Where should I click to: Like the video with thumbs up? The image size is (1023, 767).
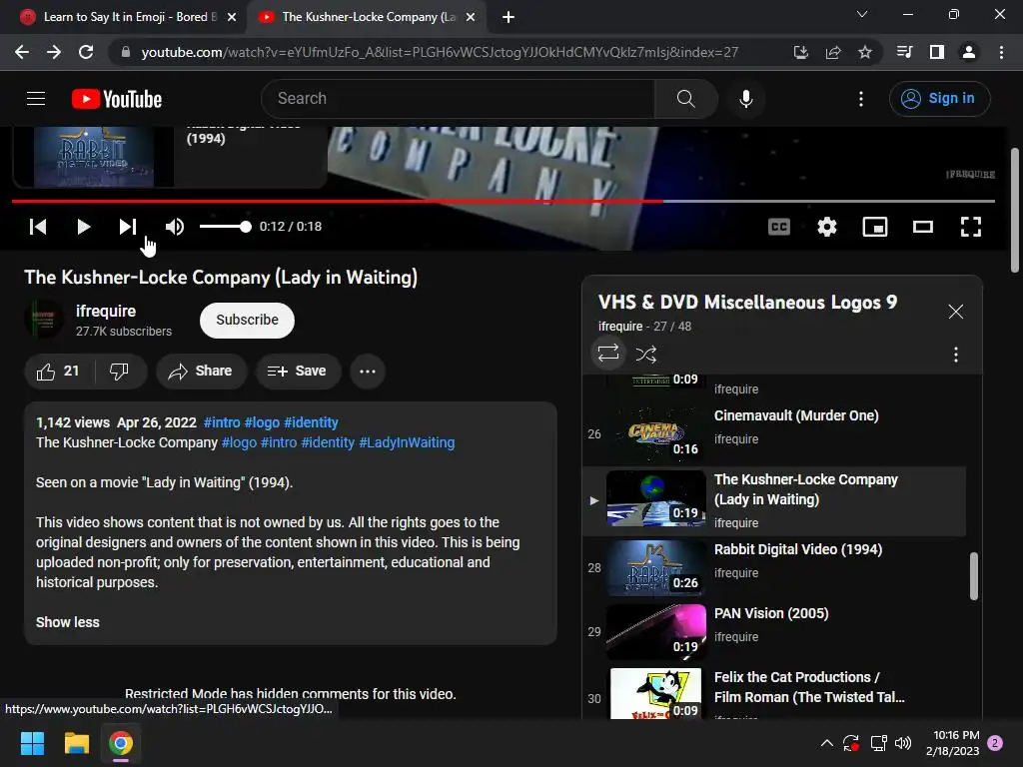[58, 372]
